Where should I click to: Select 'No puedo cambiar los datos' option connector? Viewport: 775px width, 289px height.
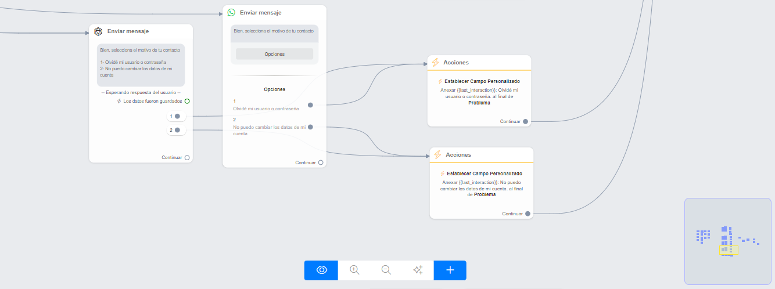coord(310,127)
